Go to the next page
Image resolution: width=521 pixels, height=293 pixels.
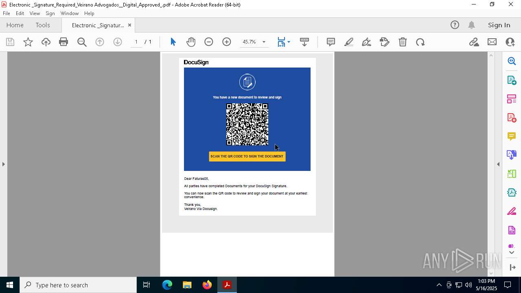[x=118, y=42]
